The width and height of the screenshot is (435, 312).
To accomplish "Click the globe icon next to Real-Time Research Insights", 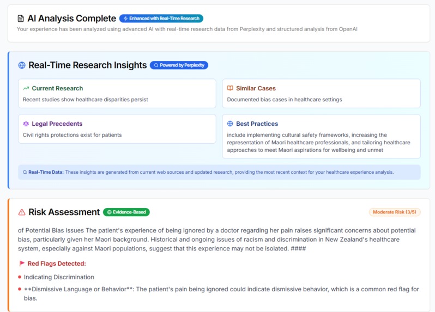I will point(22,65).
